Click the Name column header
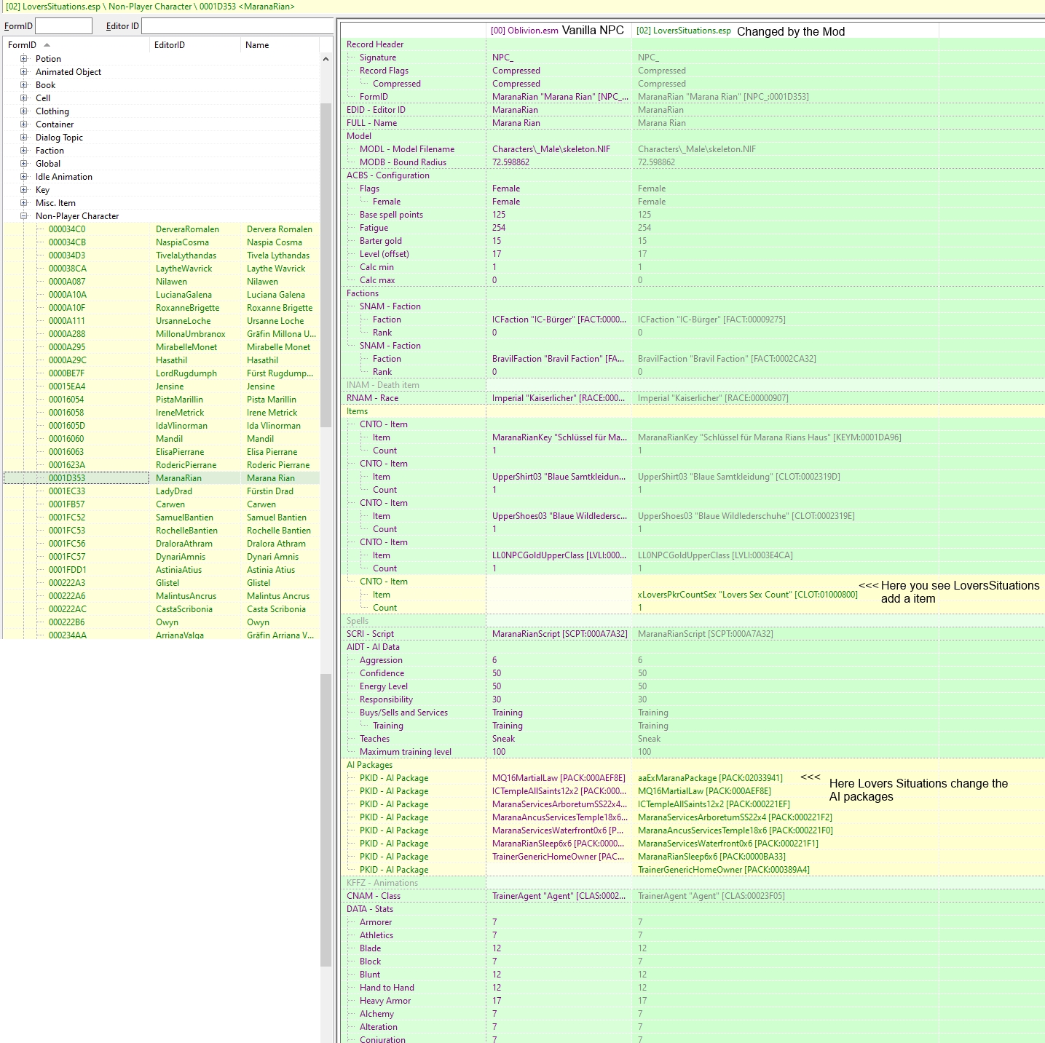Image resolution: width=1045 pixels, height=1043 pixels. point(257,45)
